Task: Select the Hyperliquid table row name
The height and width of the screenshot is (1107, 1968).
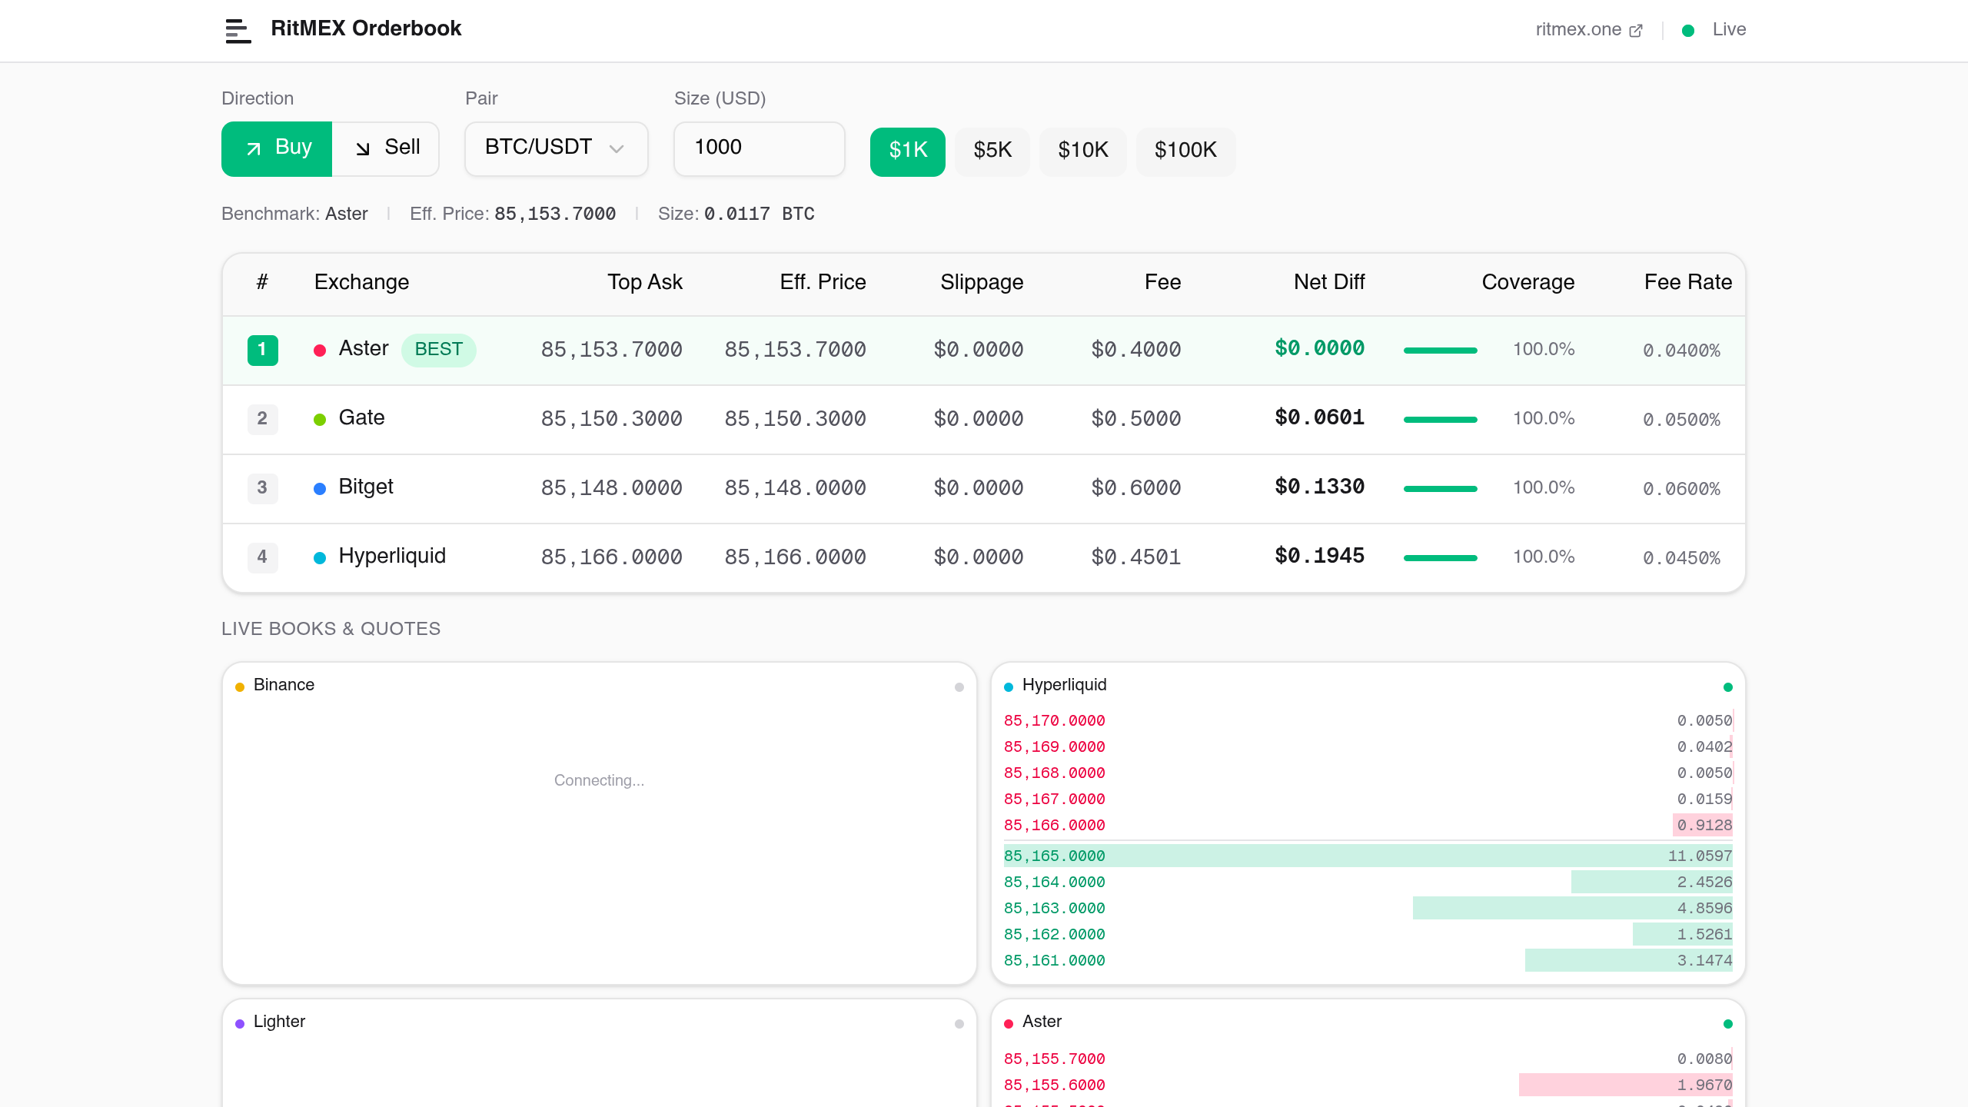Action: [392, 557]
